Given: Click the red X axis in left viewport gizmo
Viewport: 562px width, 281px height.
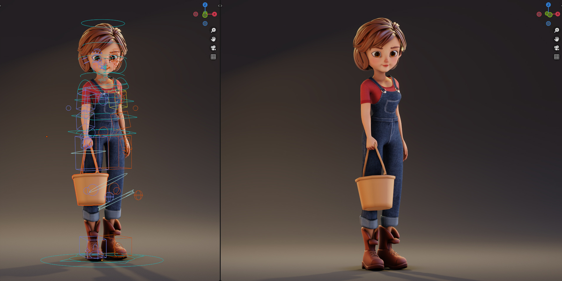Looking at the screenshot, I should pos(214,14).
